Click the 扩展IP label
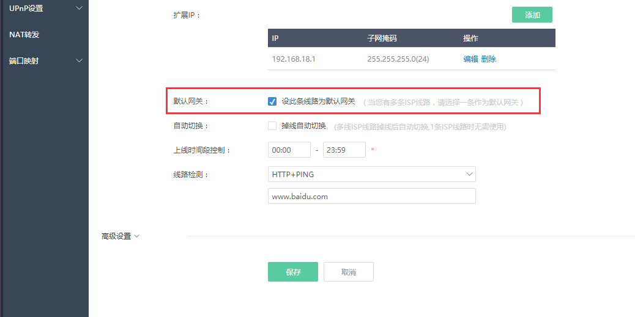 [x=187, y=15]
